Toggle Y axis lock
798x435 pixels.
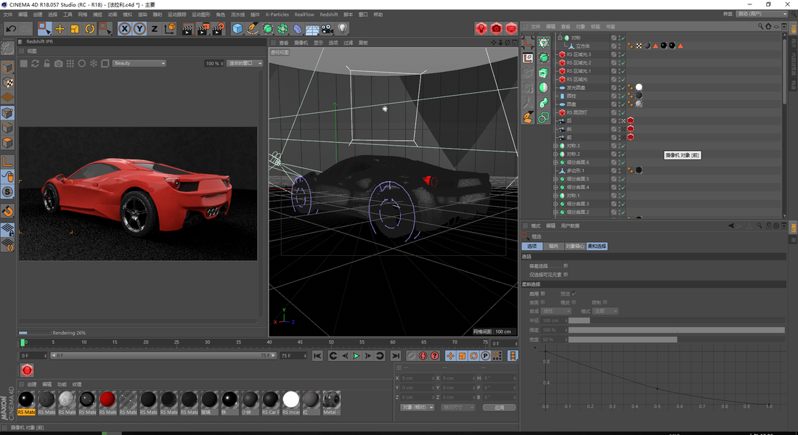click(x=139, y=29)
